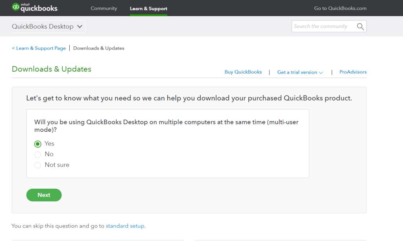Screen dimensions: 403x241
Task: Open the Community menu item
Action: (104, 8)
